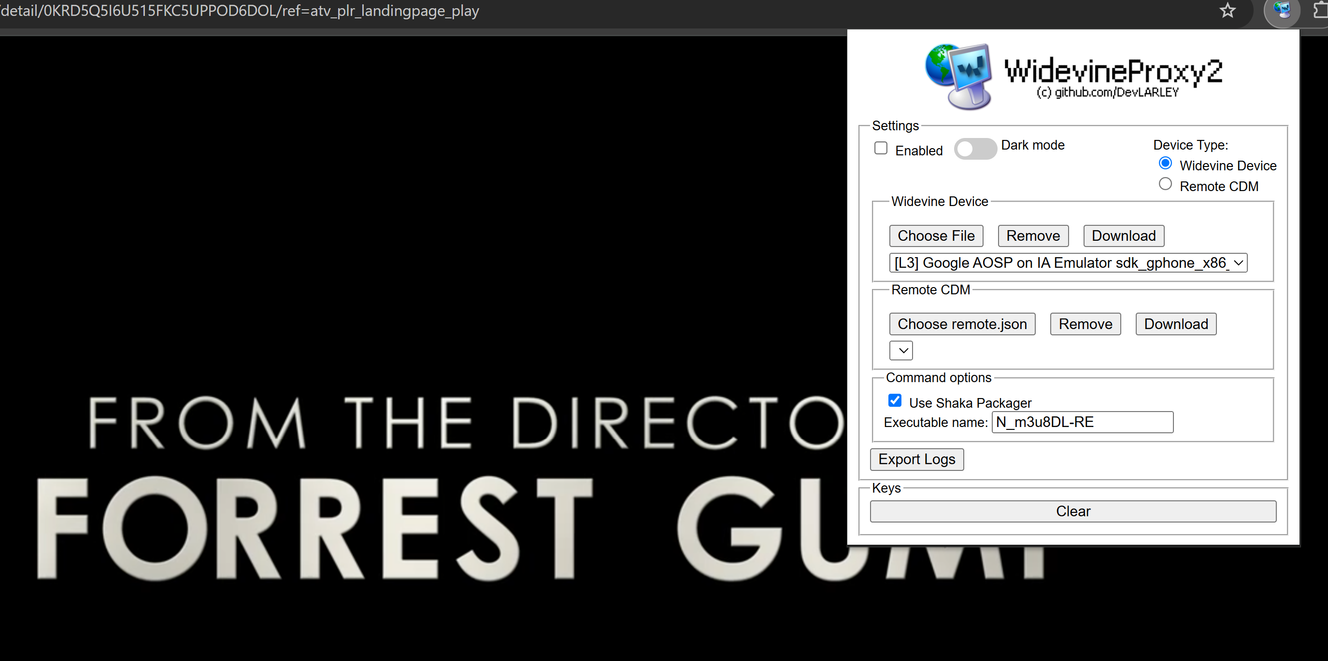Viewport: 1328px width, 661px height.
Task: Tick the Enabled checkbox
Action: (881, 148)
